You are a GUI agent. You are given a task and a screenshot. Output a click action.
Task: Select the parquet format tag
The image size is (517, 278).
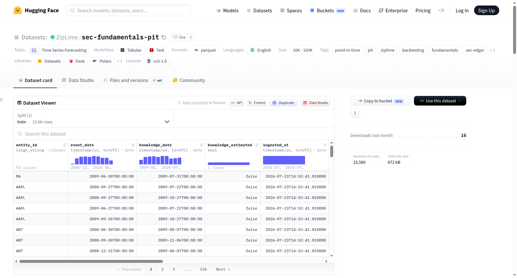(205, 50)
